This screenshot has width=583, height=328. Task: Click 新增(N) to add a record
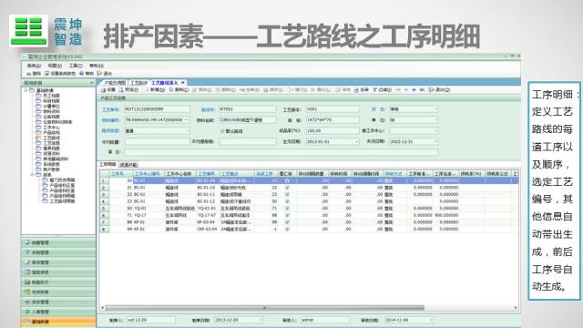(x=155, y=90)
